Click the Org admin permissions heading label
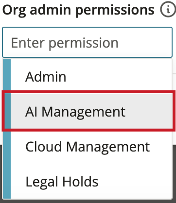 click(78, 11)
